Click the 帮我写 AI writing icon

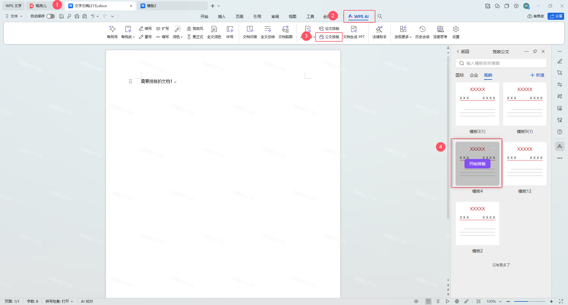click(112, 29)
